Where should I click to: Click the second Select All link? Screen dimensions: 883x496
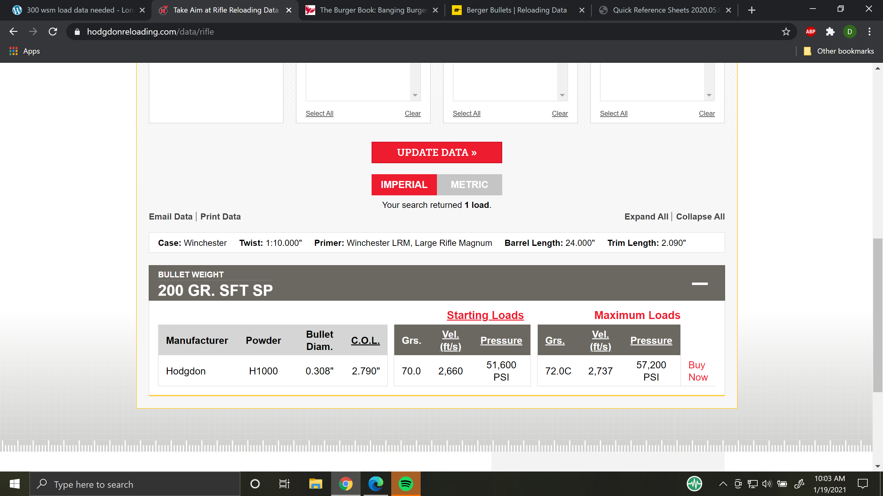[x=466, y=113]
